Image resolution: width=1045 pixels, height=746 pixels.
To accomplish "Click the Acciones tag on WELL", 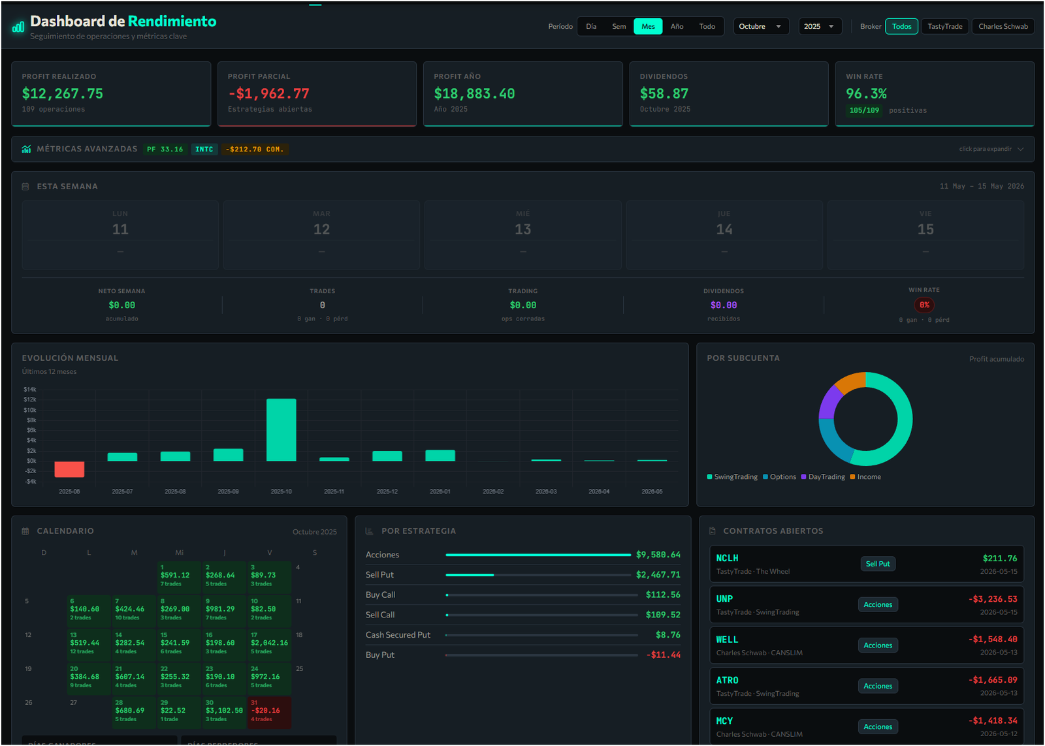I will pyautogui.click(x=878, y=645).
